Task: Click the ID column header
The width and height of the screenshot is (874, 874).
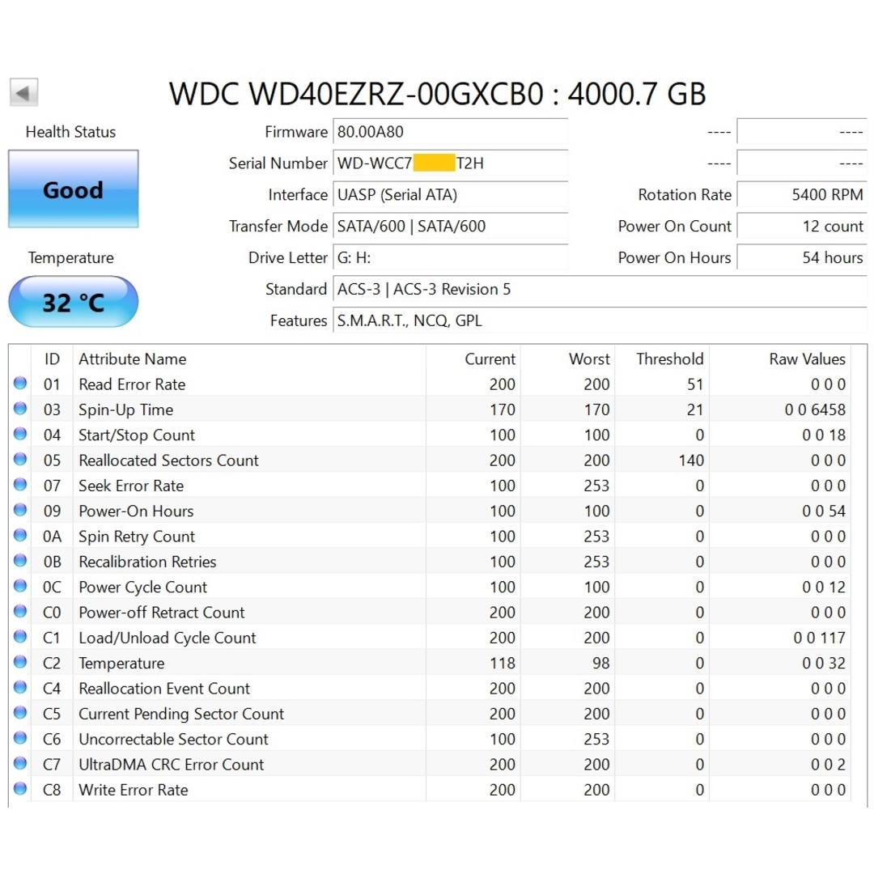Action: (x=52, y=359)
